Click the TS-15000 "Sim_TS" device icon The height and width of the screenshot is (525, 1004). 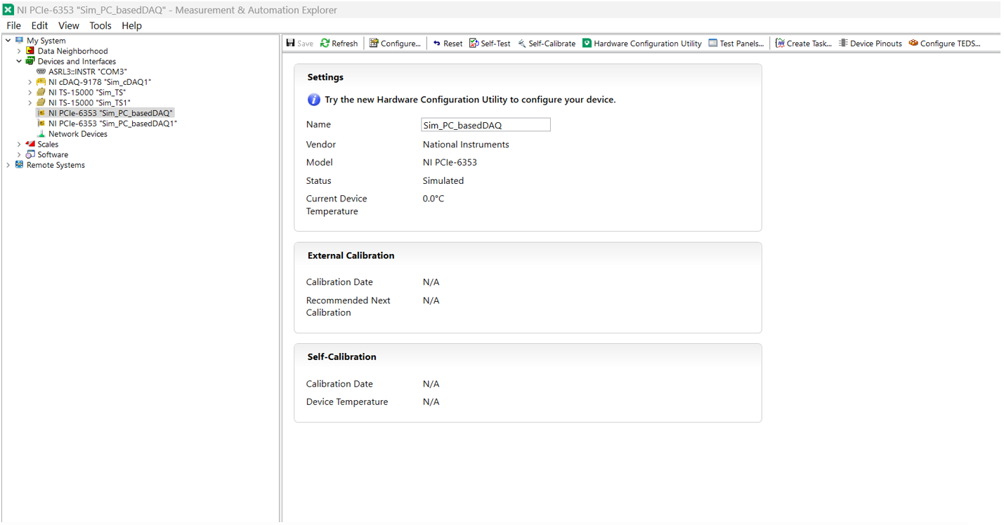point(41,92)
